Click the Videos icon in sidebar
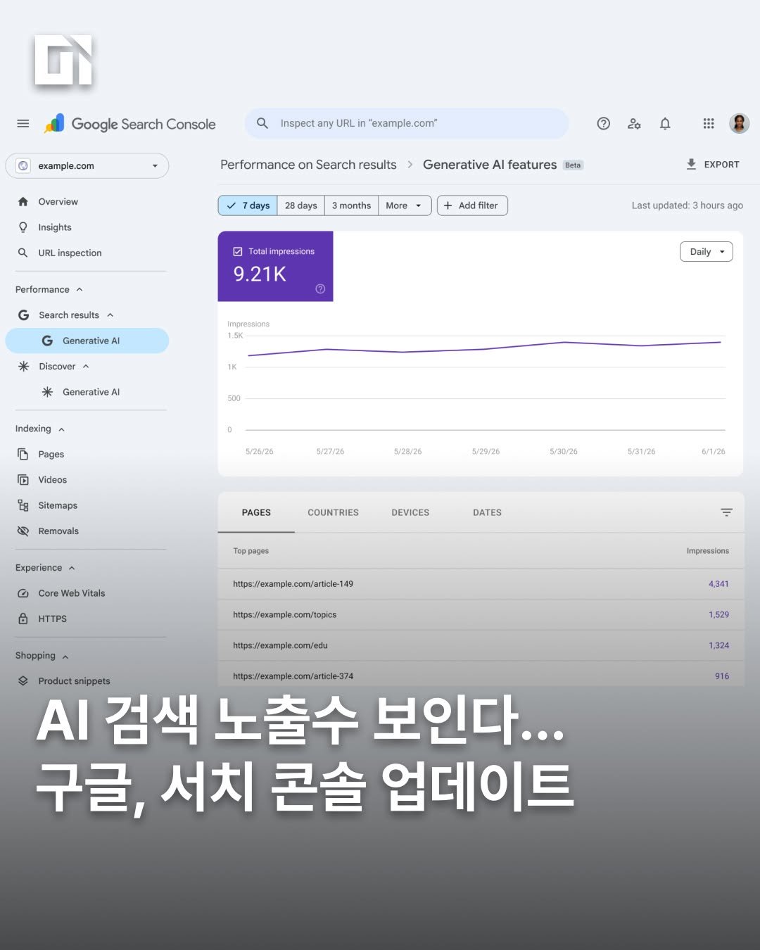The image size is (760, 950). [x=23, y=480]
